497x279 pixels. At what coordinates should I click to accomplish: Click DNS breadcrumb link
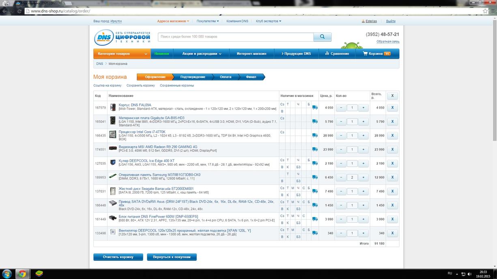coord(99,64)
